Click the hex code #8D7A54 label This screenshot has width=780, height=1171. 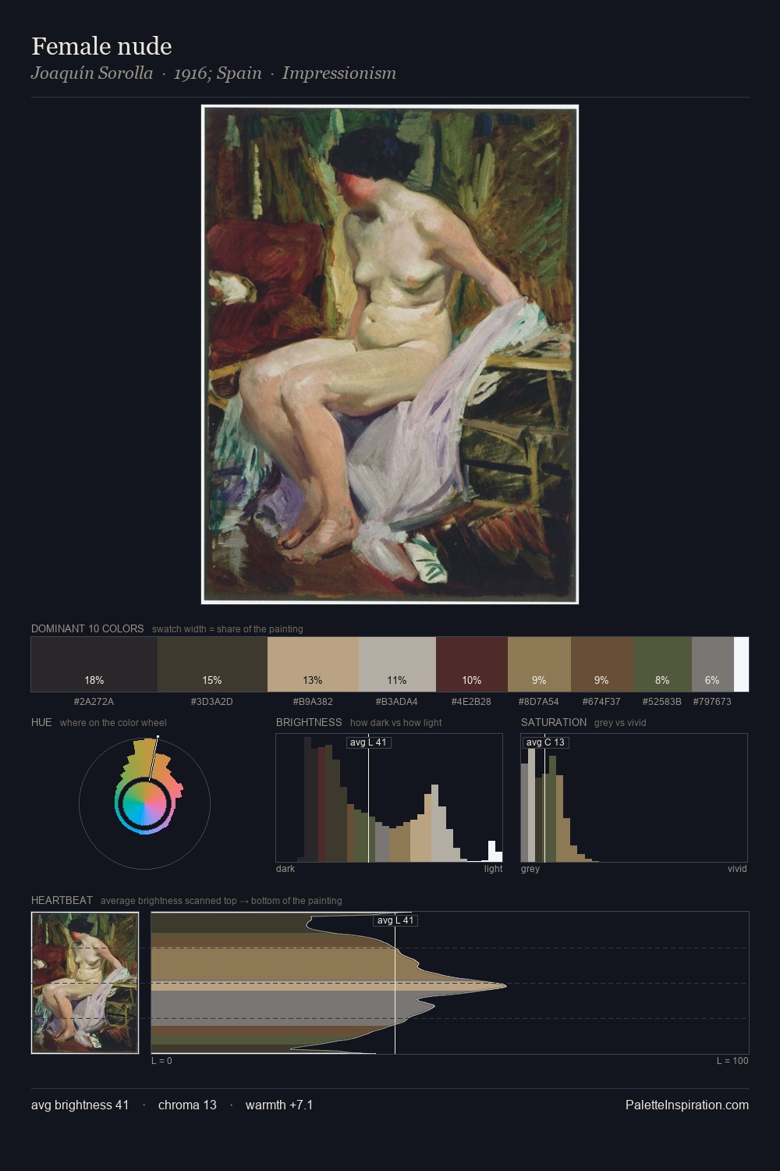coord(539,702)
